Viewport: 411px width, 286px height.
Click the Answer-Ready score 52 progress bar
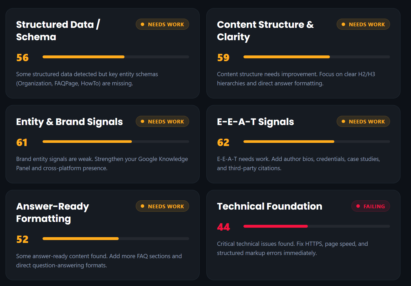tap(116, 239)
